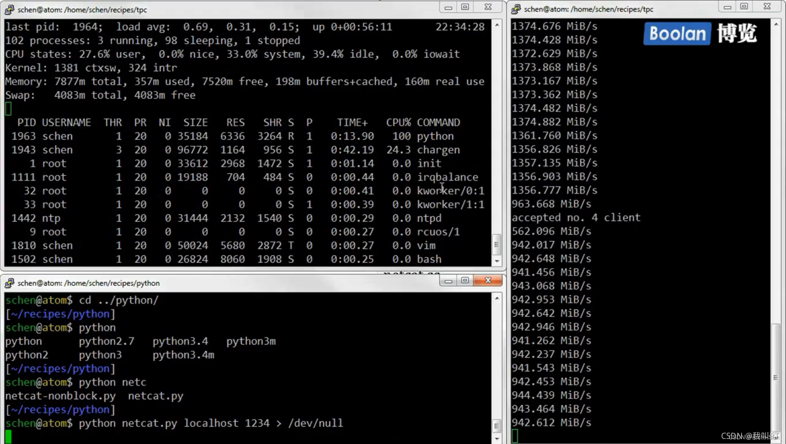Click the 'Swap: 4083m total' line
The height and width of the screenshot is (444, 786).
click(x=100, y=95)
